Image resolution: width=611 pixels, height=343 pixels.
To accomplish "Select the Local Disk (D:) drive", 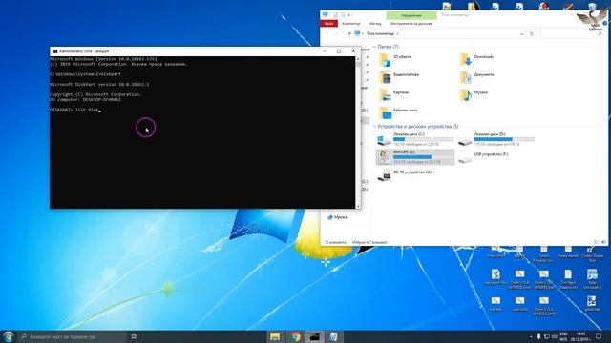I will 496,139.
